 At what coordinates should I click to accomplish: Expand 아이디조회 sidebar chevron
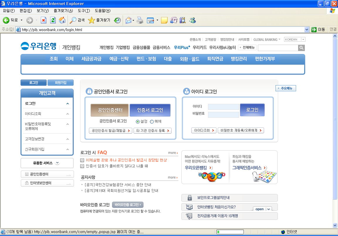pos(67,114)
